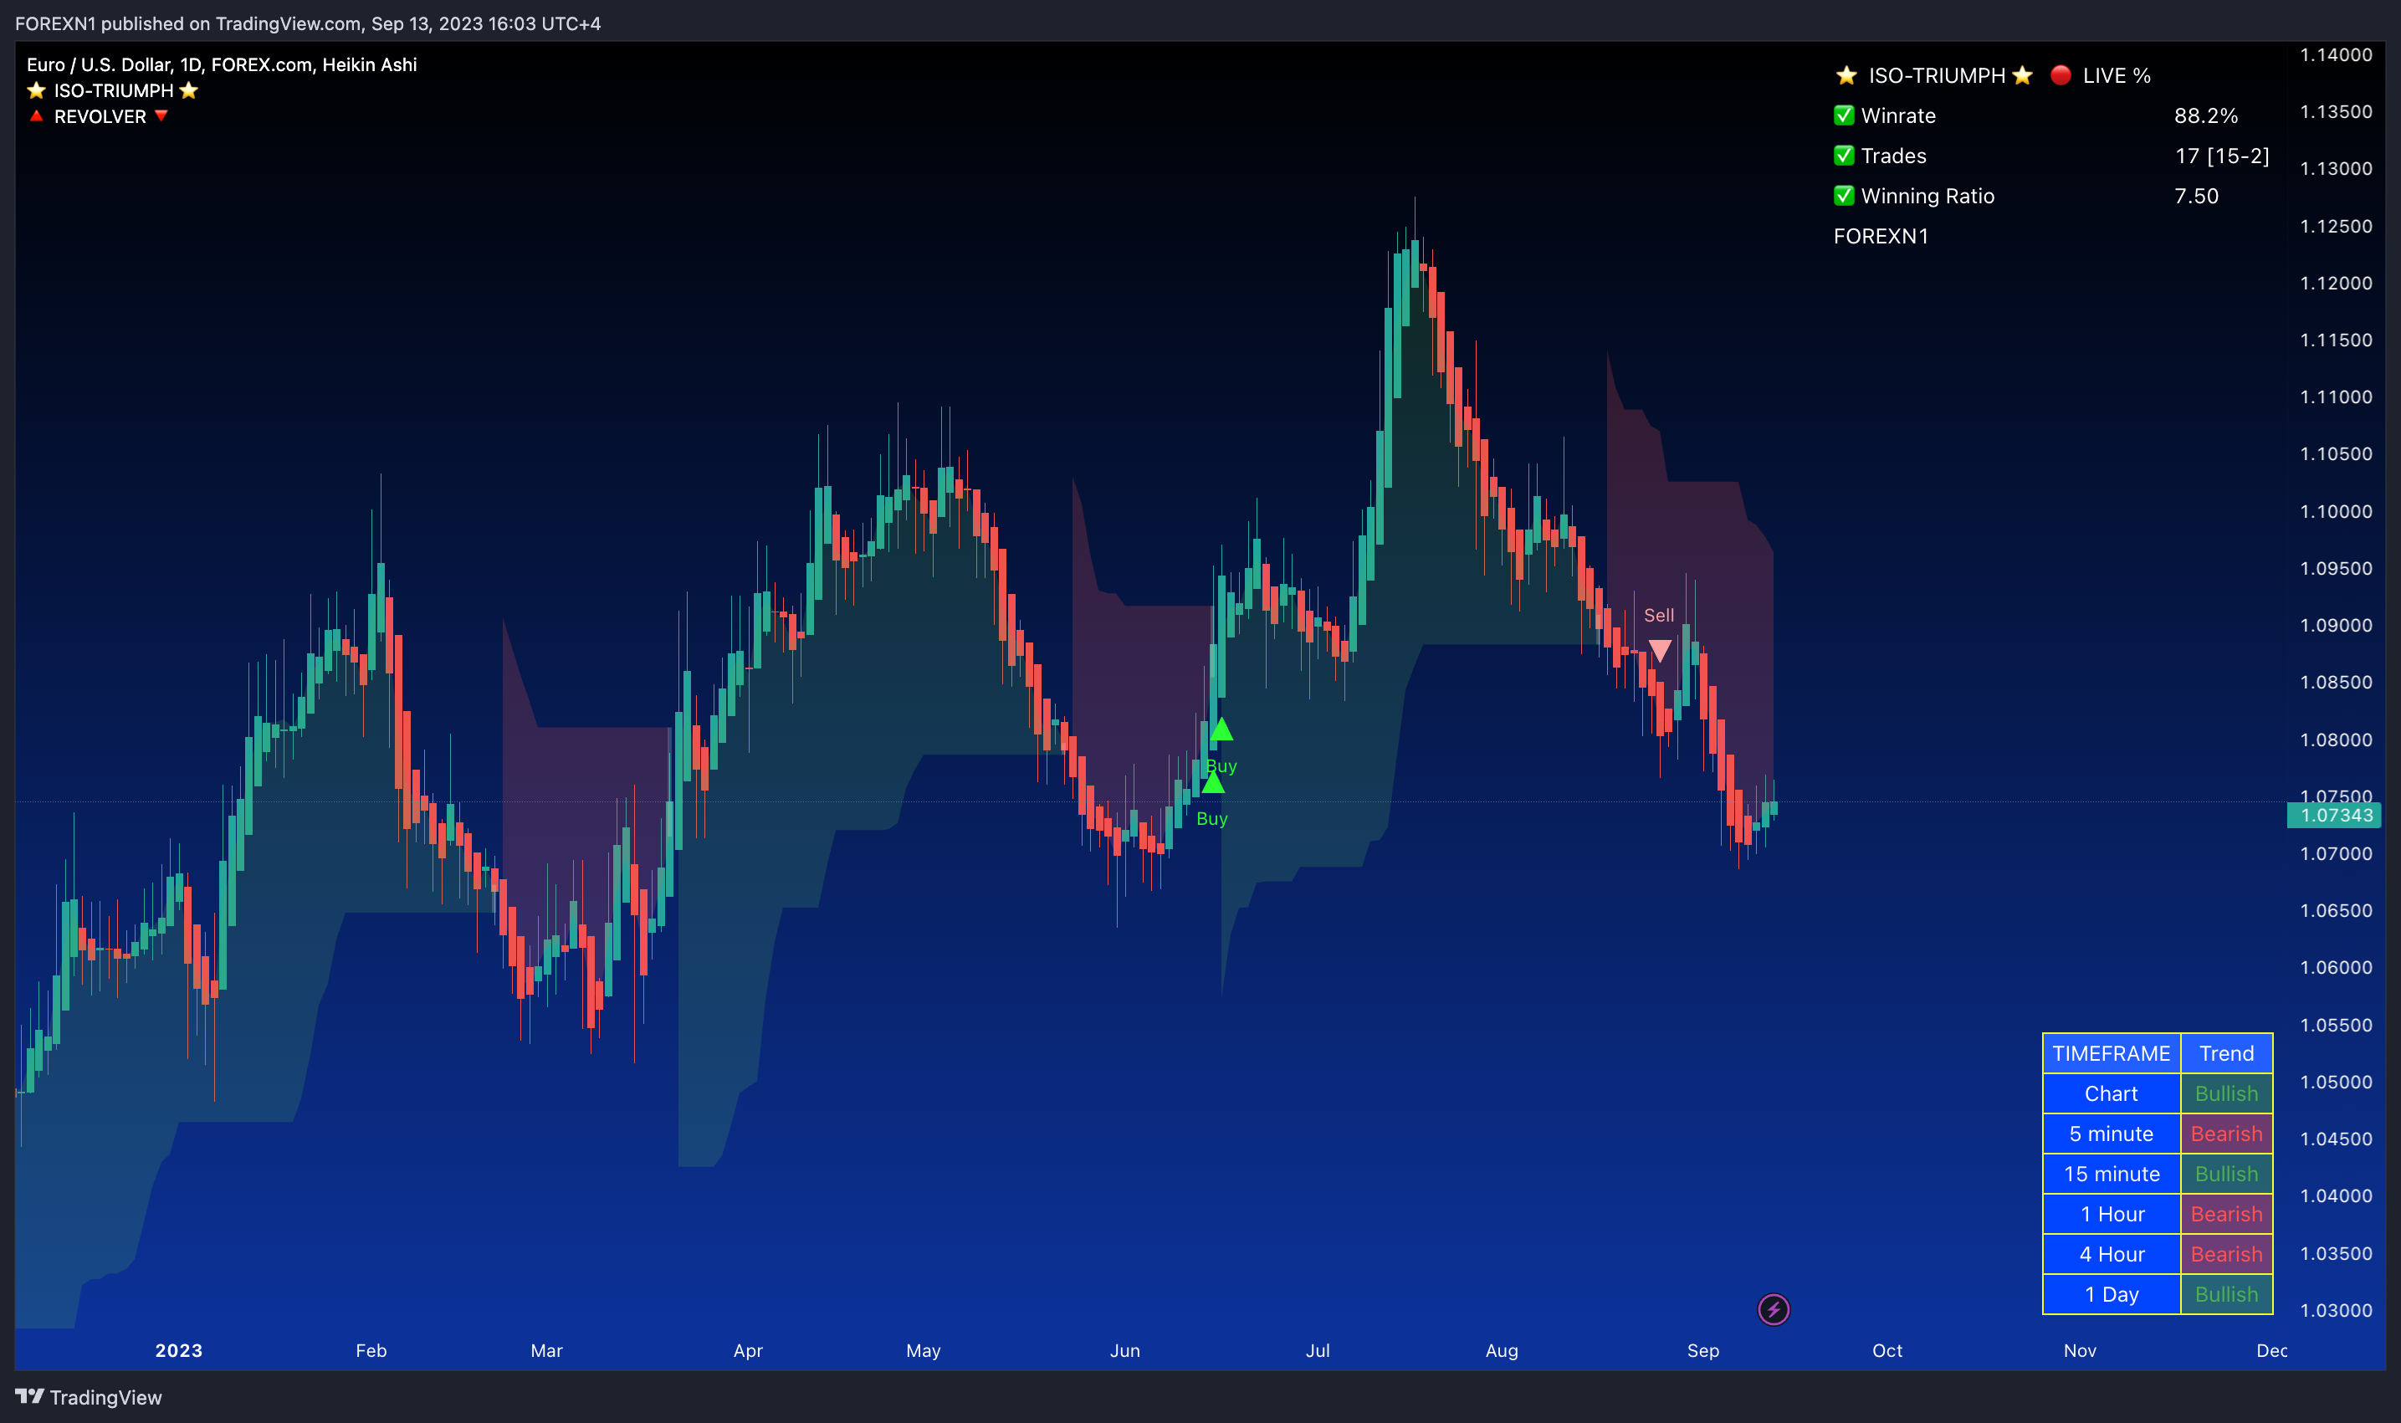Click the Trades value 17 [15-2]

click(x=2222, y=156)
